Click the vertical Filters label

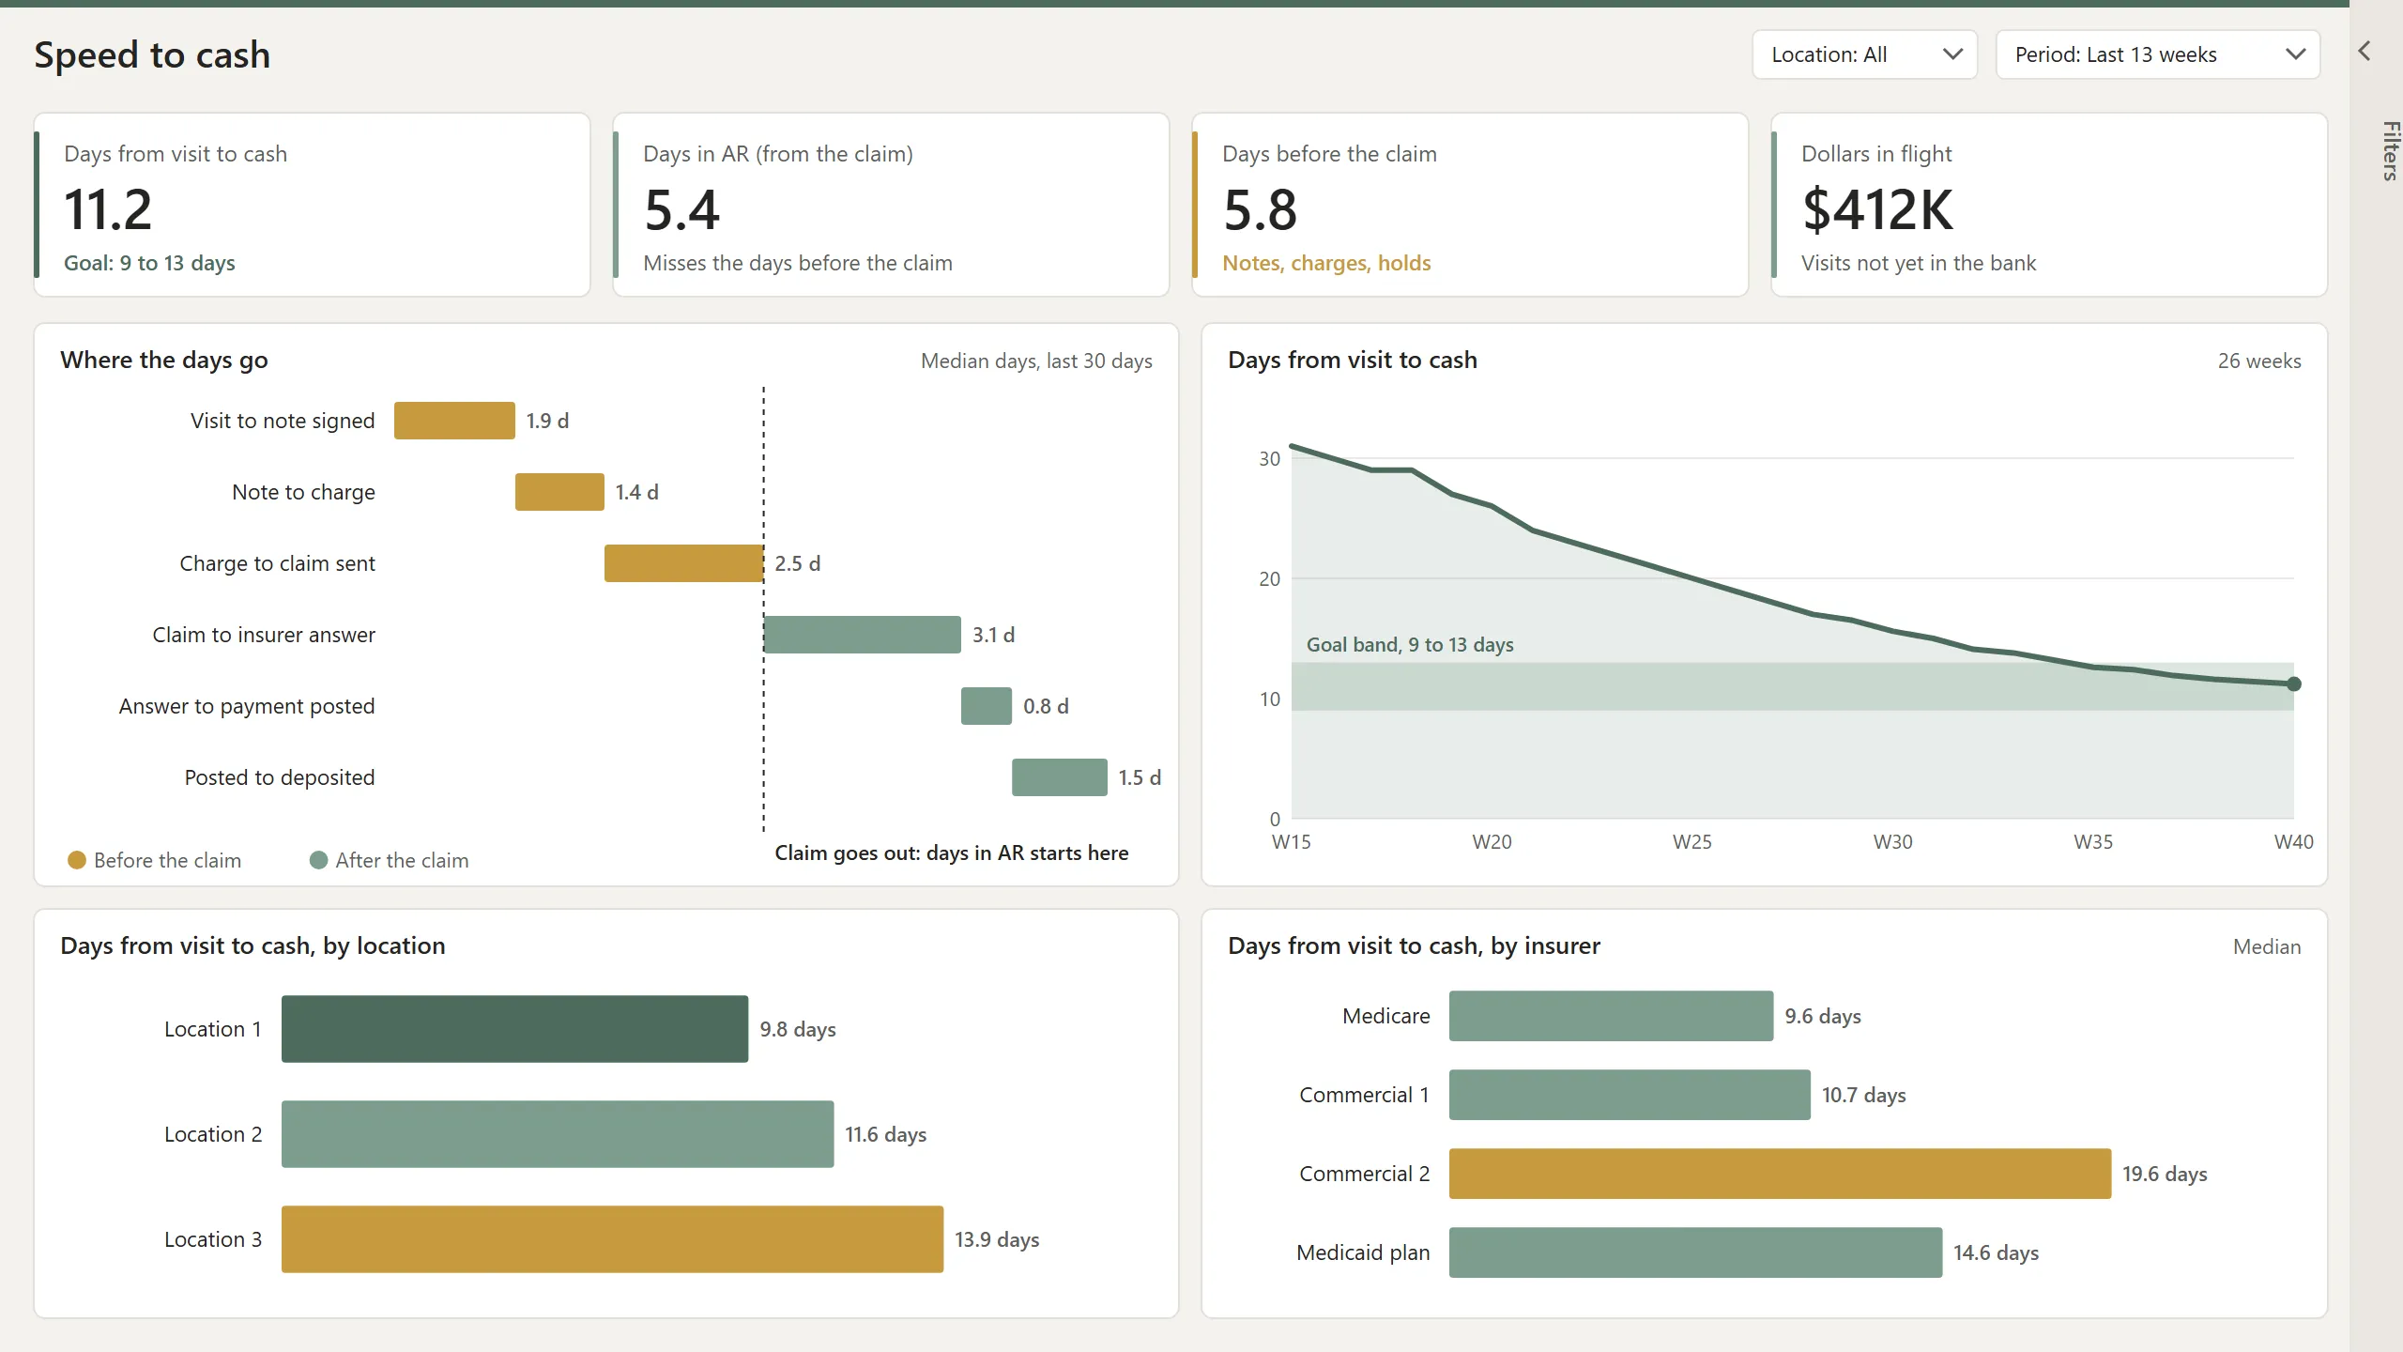click(2390, 150)
